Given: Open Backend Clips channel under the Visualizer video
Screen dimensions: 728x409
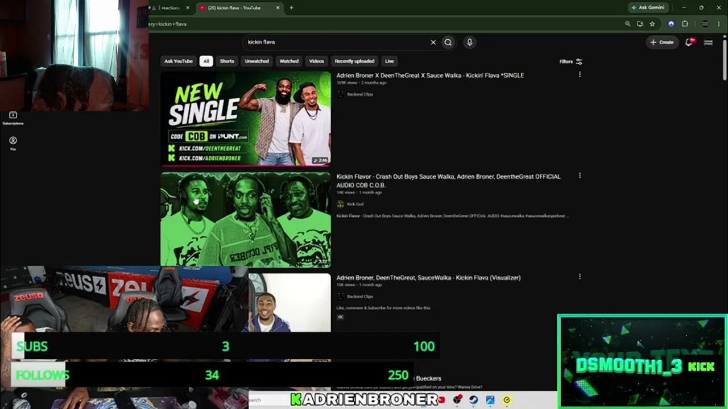Looking at the screenshot, I should point(360,297).
